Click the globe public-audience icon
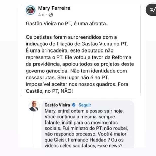The image size is (156, 156). click(51, 15)
